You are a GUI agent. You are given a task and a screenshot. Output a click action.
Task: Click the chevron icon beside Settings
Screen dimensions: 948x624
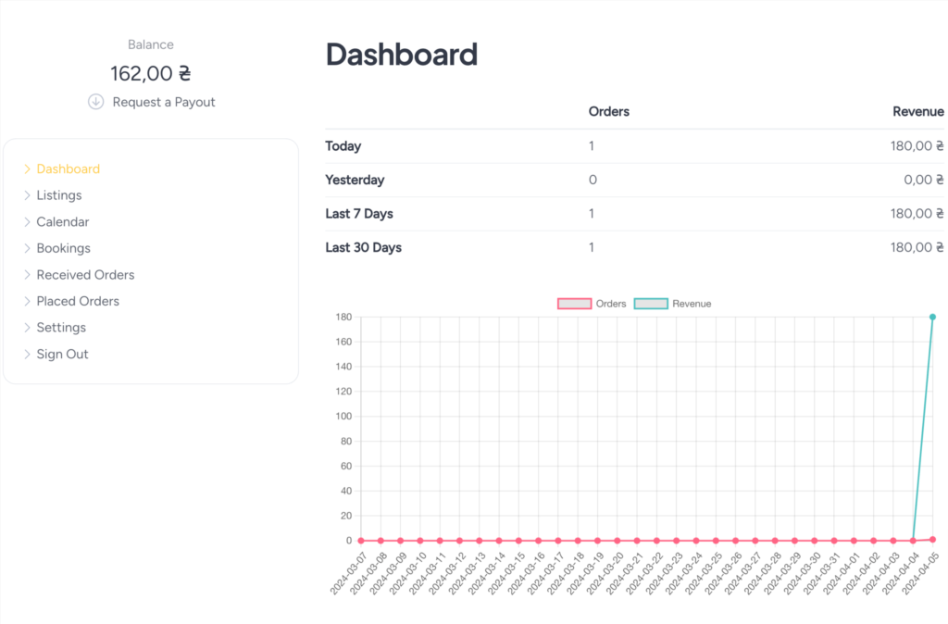pyautogui.click(x=27, y=327)
